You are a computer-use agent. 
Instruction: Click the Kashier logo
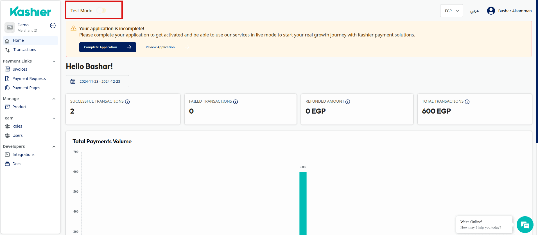click(x=31, y=11)
